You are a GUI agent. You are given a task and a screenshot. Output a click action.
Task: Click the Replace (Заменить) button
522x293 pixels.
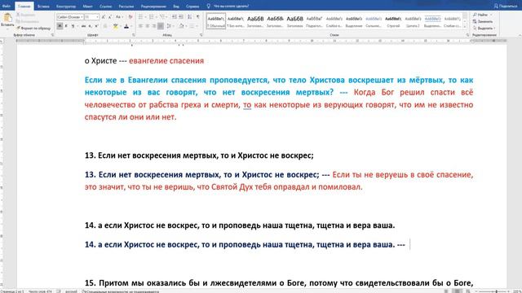[x=483, y=22]
